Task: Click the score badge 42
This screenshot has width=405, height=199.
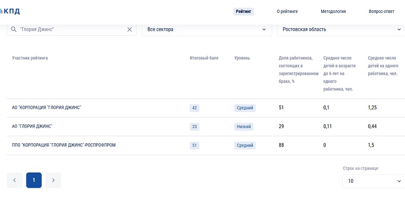Action: click(194, 108)
